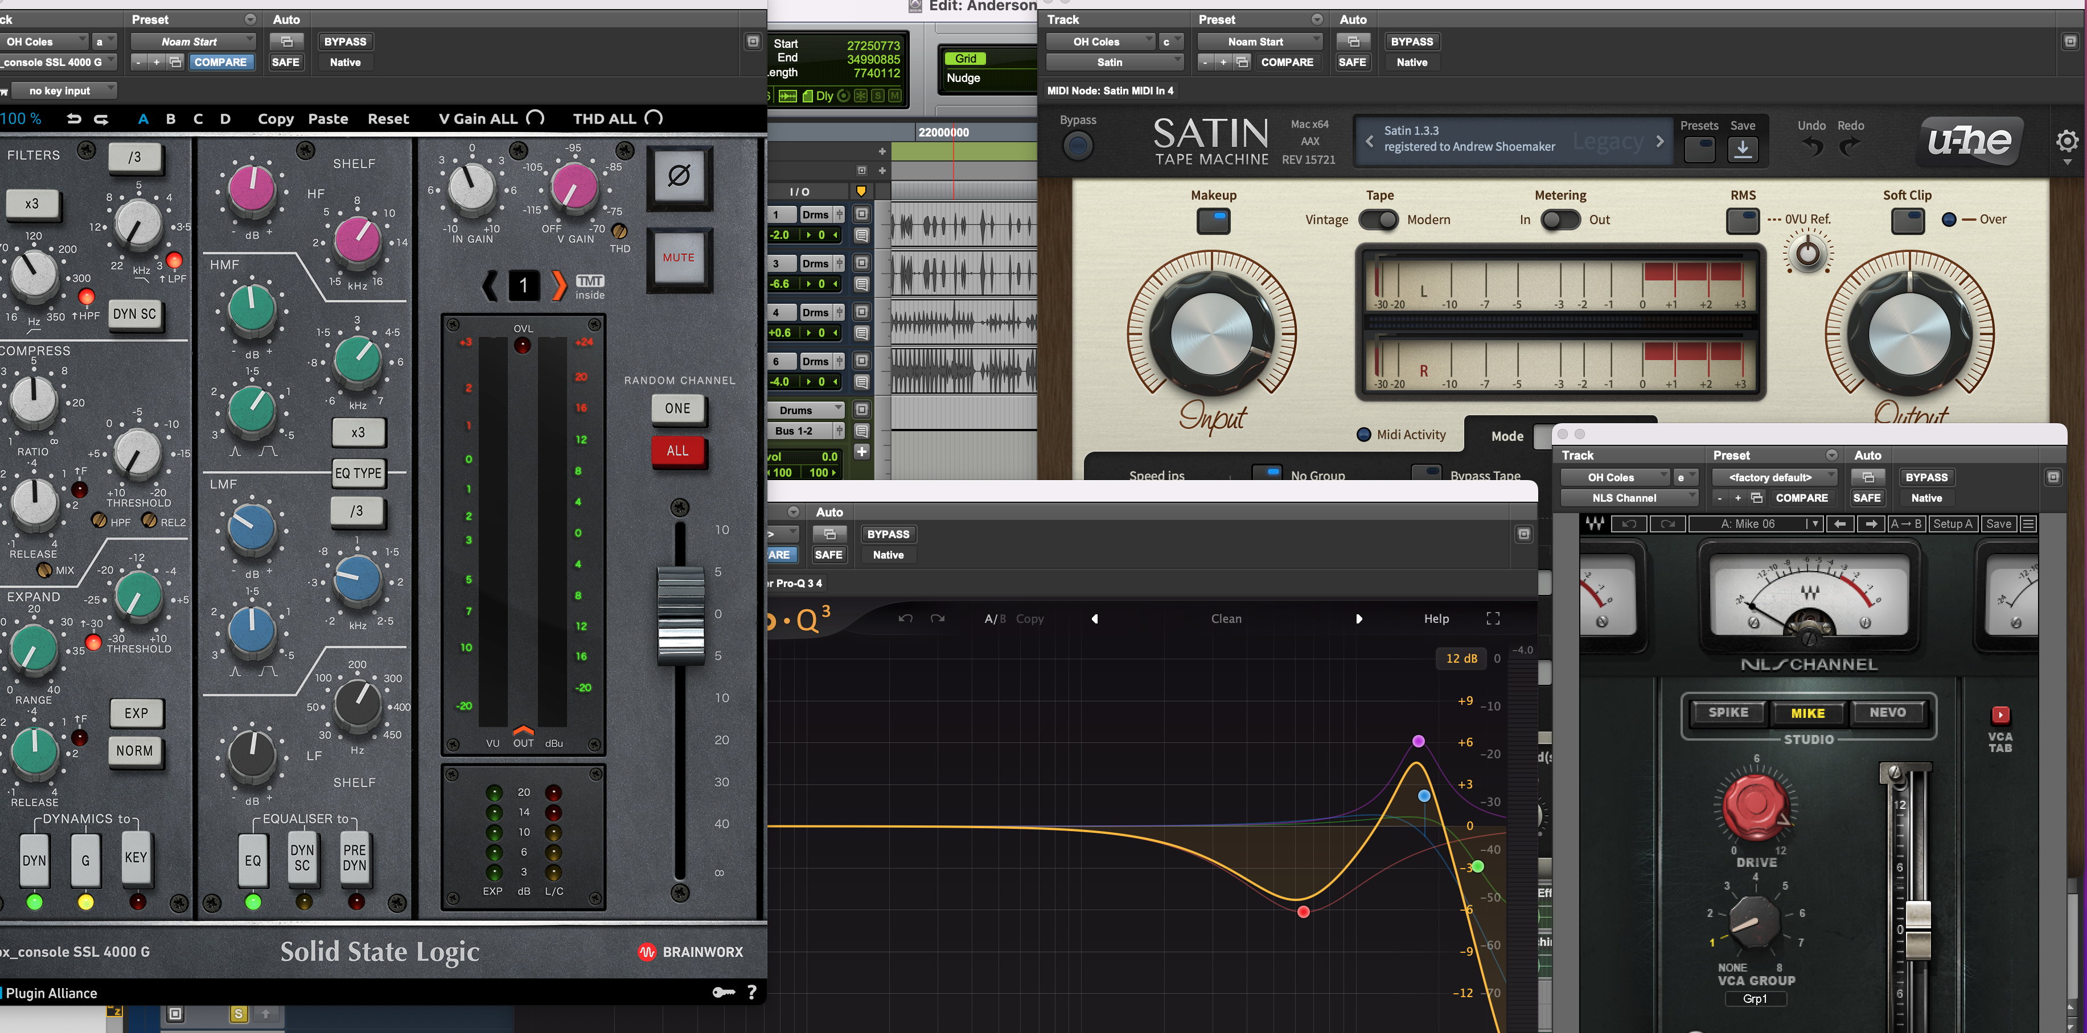Click NLS Channel previous preset arrow
This screenshot has height=1033, width=2087.
[1840, 524]
